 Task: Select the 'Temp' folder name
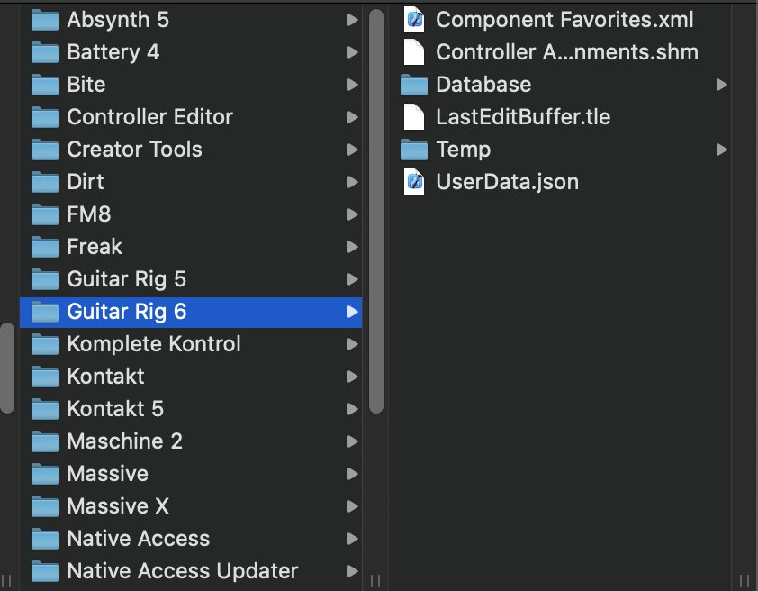463,150
